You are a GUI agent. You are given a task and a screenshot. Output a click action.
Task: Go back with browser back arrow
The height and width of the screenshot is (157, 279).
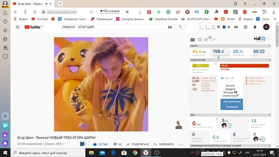tap(16, 12)
